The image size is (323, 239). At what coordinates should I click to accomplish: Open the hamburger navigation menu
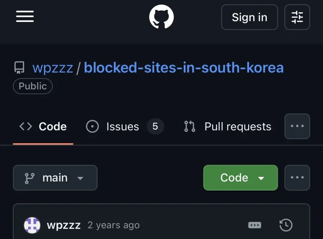point(25,17)
